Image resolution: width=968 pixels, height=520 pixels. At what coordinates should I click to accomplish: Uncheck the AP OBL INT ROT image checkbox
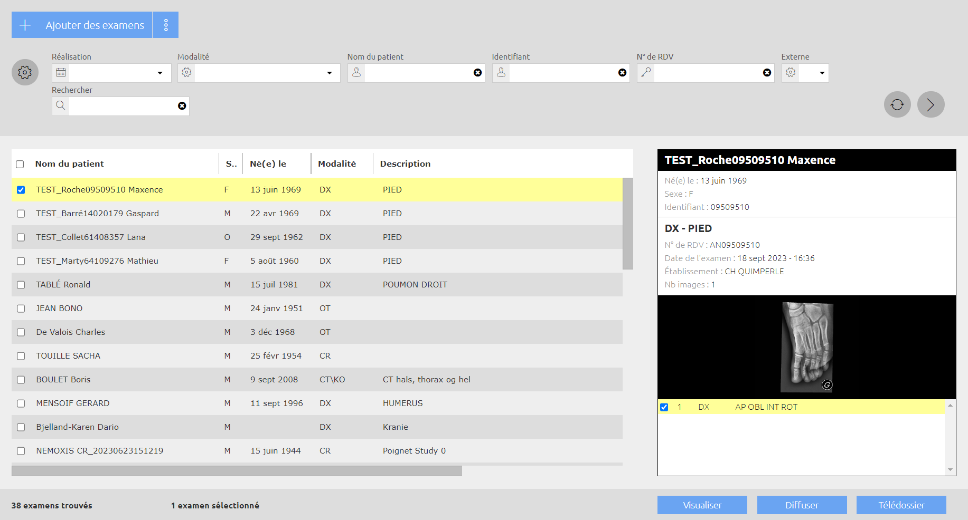point(664,407)
